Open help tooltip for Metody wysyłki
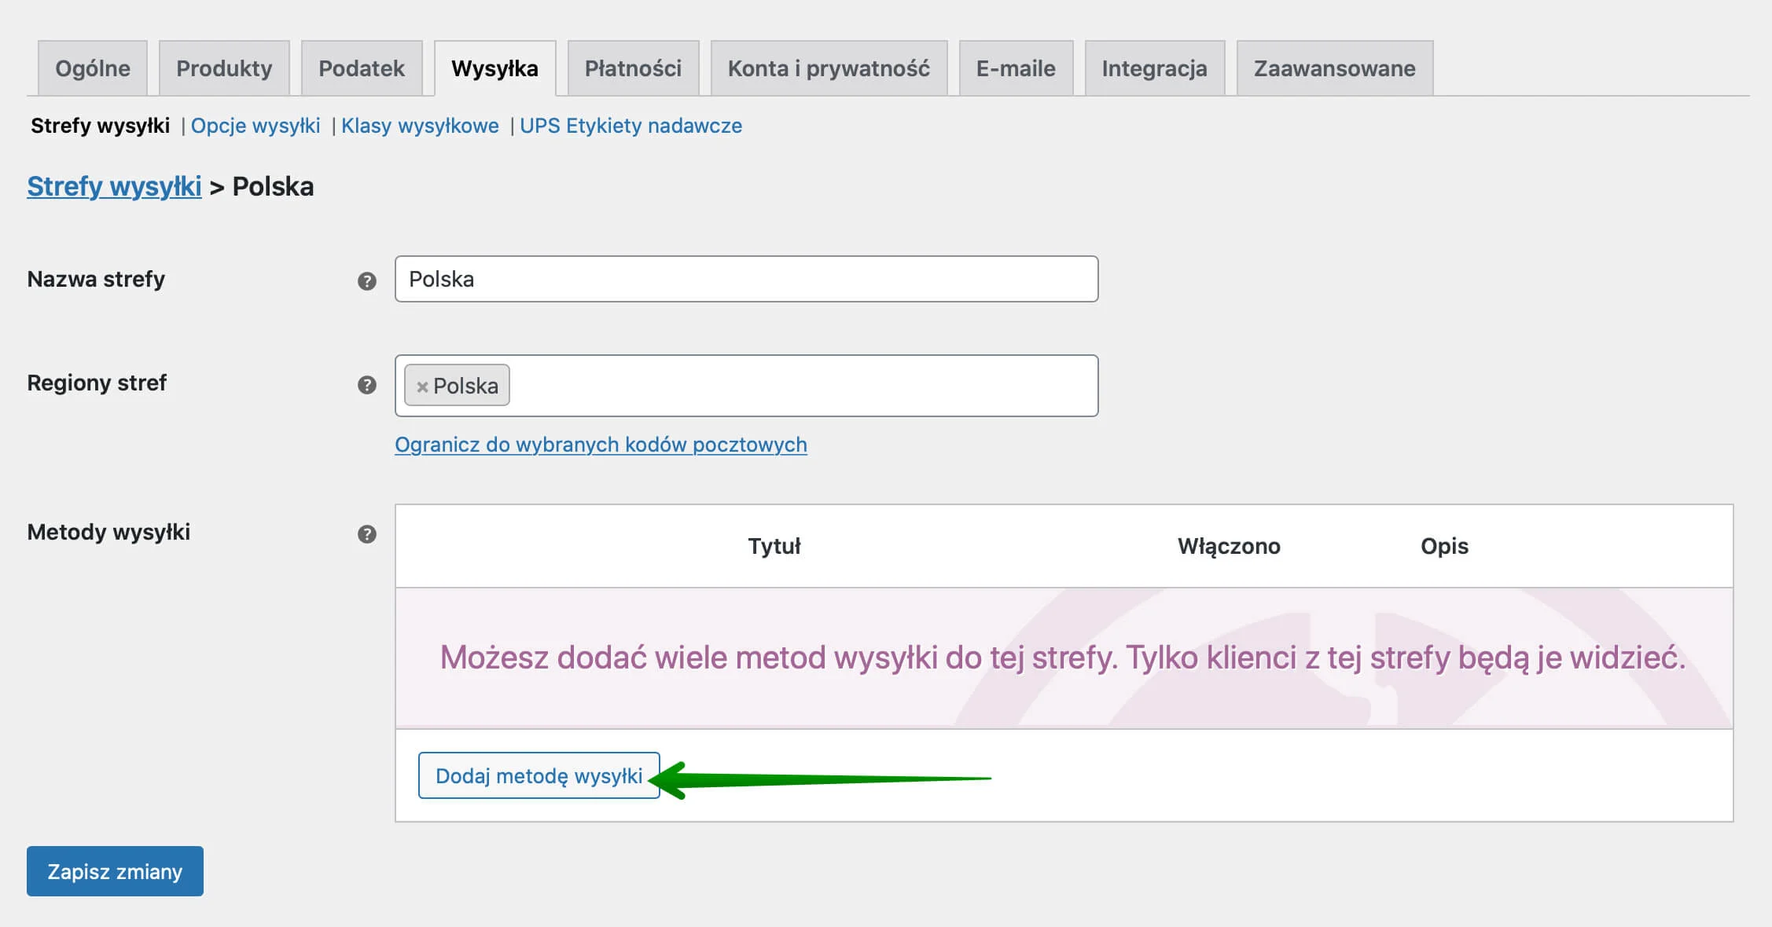Screen dimensions: 1772x927 [x=366, y=534]
